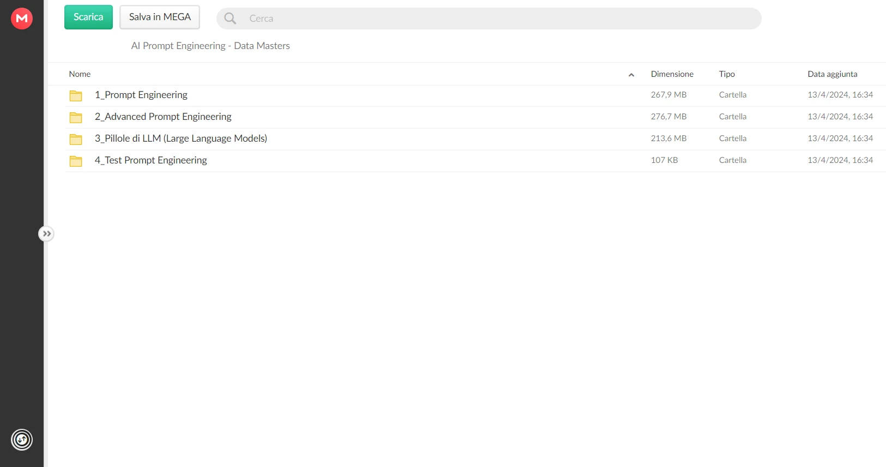This screenshot has width=886, height=467.
Task: Click the green Scarica button
Action: point(88,17)
